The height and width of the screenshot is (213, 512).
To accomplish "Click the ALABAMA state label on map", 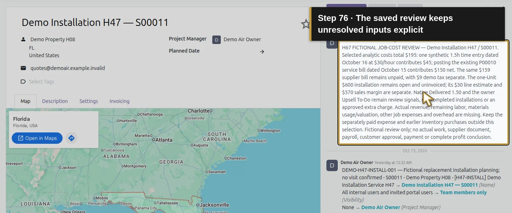I will point(116,156).
